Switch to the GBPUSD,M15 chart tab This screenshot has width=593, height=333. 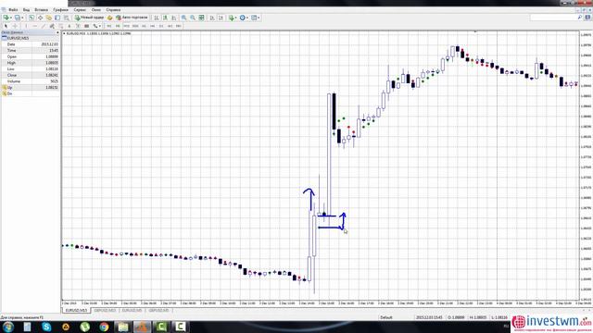(105, 311)
